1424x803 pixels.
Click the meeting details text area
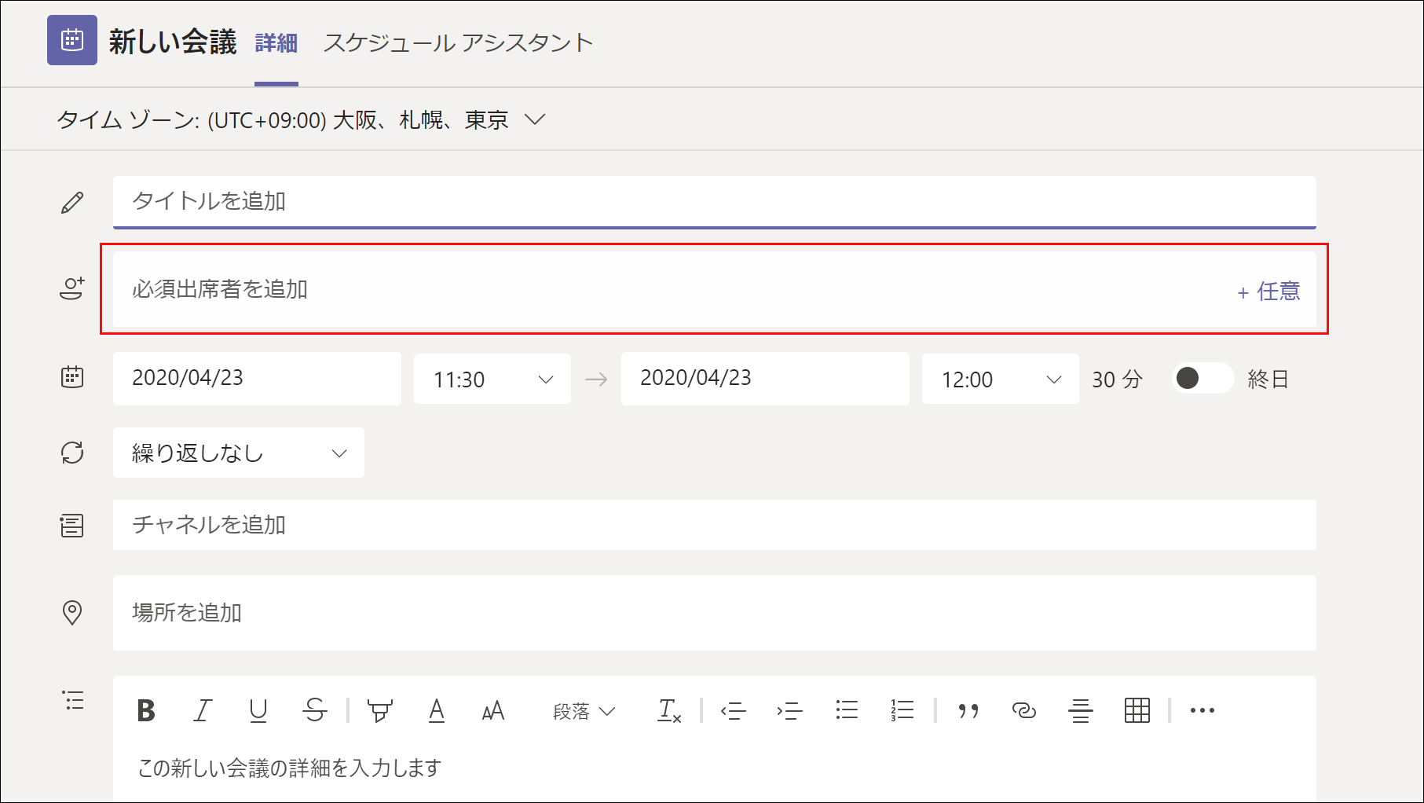(715, 768)
